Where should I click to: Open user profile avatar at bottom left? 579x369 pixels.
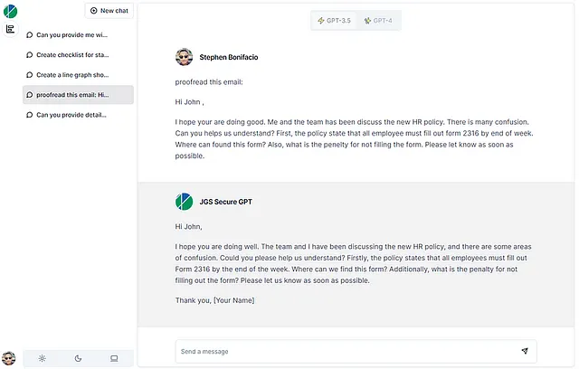click(x=8, y=358)
